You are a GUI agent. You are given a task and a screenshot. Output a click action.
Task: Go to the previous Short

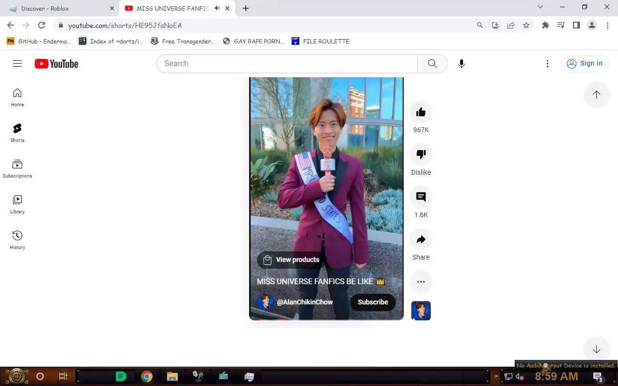[x=596, y=95]
